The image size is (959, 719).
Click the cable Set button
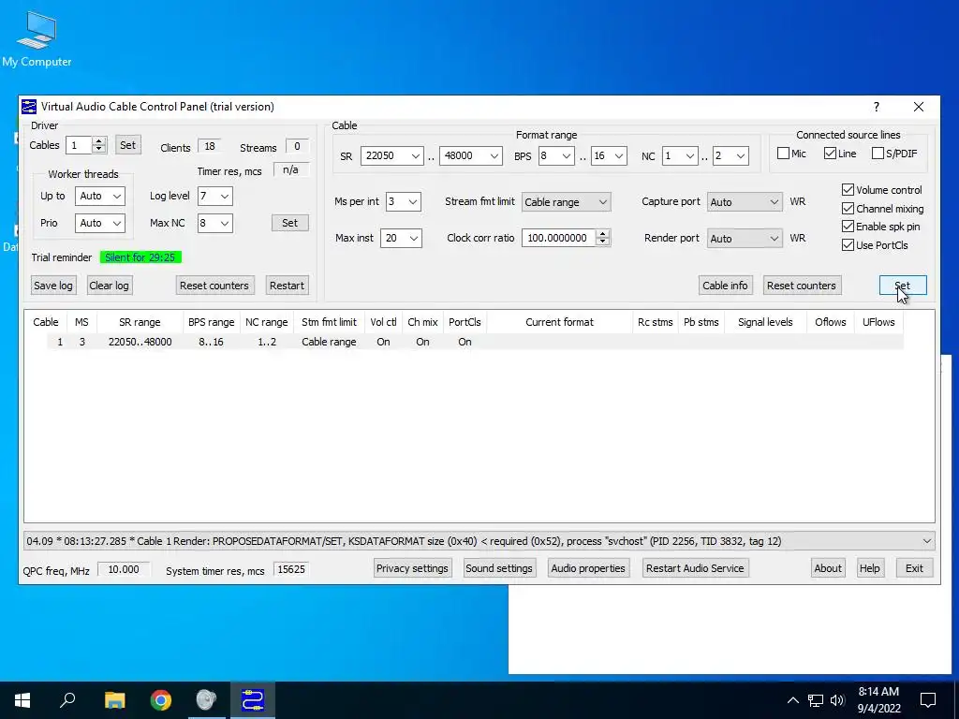(x=903, y=286)
